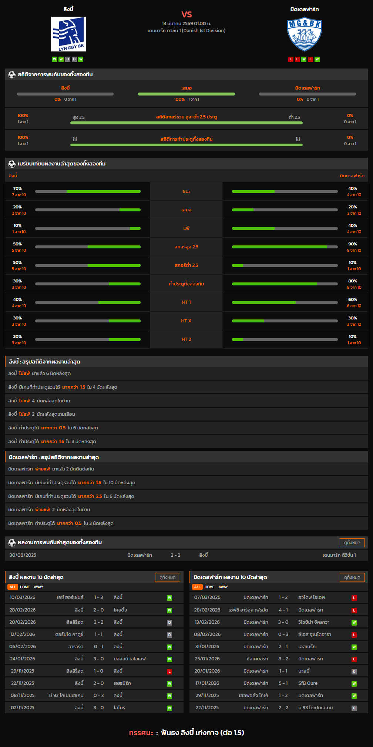Click soccer ball icon beside head-to-head stats header
Screen dimensions: 373x747
[x=12, y=74]
